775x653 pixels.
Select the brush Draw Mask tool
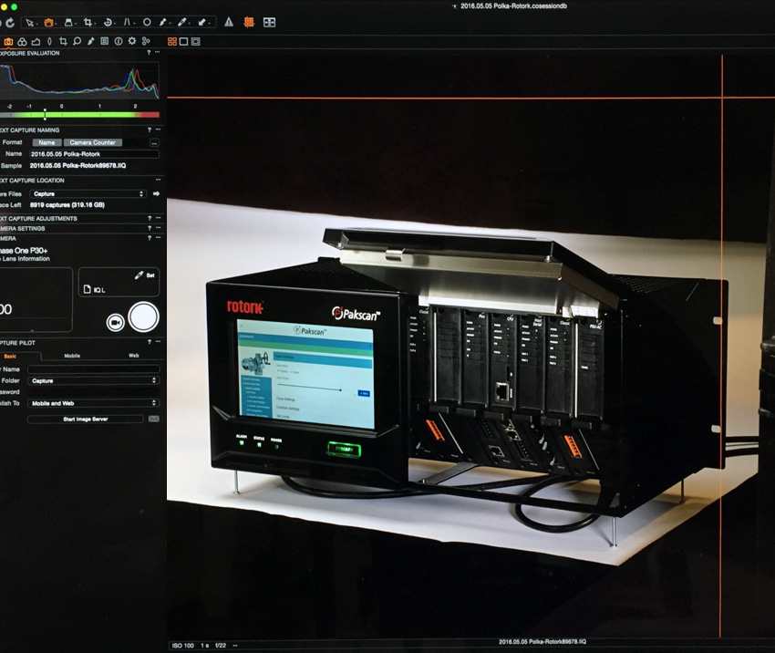pyautogui.click(x=162, y=22)
